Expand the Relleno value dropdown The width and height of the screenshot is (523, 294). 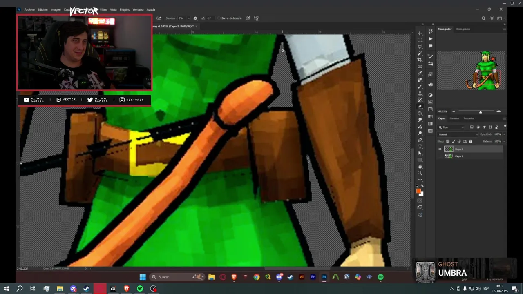click(504, 141)
